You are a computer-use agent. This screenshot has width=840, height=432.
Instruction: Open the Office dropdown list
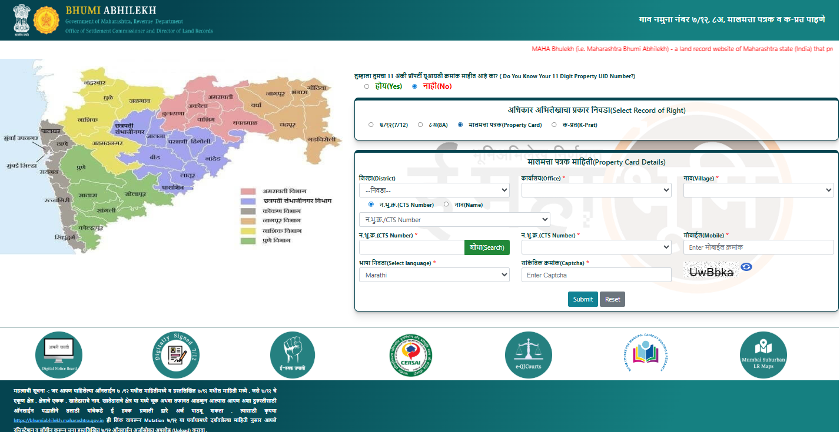point(596,190)
